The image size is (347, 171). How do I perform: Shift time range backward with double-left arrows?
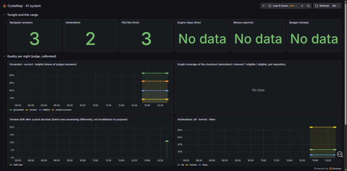click(x=263, y=6)
